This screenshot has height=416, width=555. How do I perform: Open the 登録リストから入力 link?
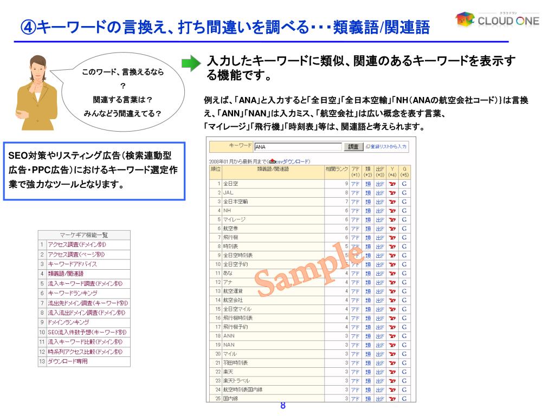point(386,146)
